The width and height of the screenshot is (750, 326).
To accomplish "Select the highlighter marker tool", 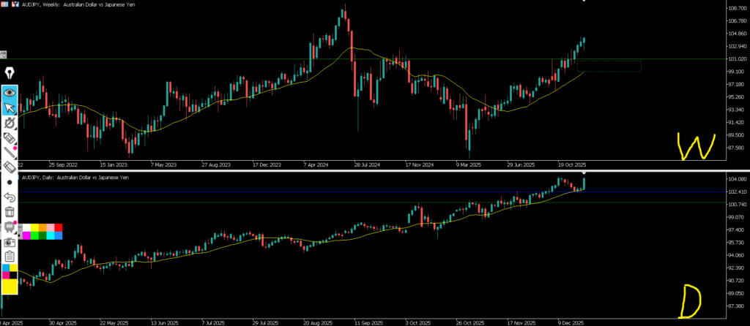I will click(x=10, y=138).
